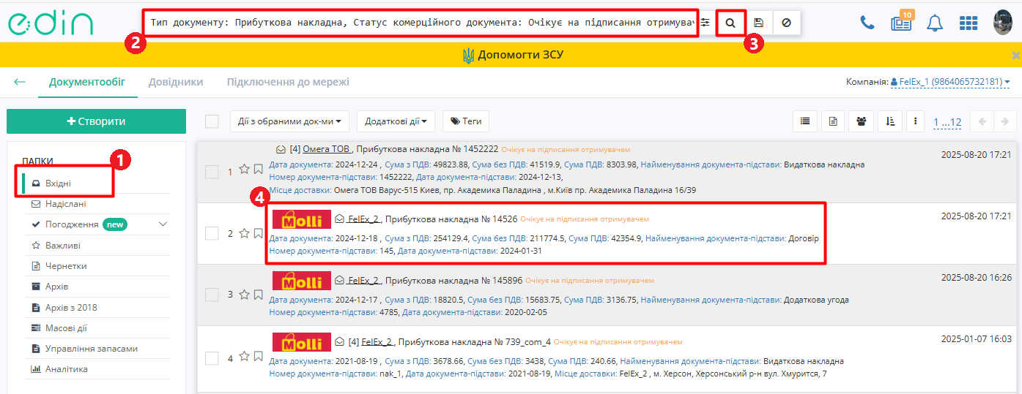1022x394 pixels.
Task: Switch to list view mode
Action: pos(805,121)
